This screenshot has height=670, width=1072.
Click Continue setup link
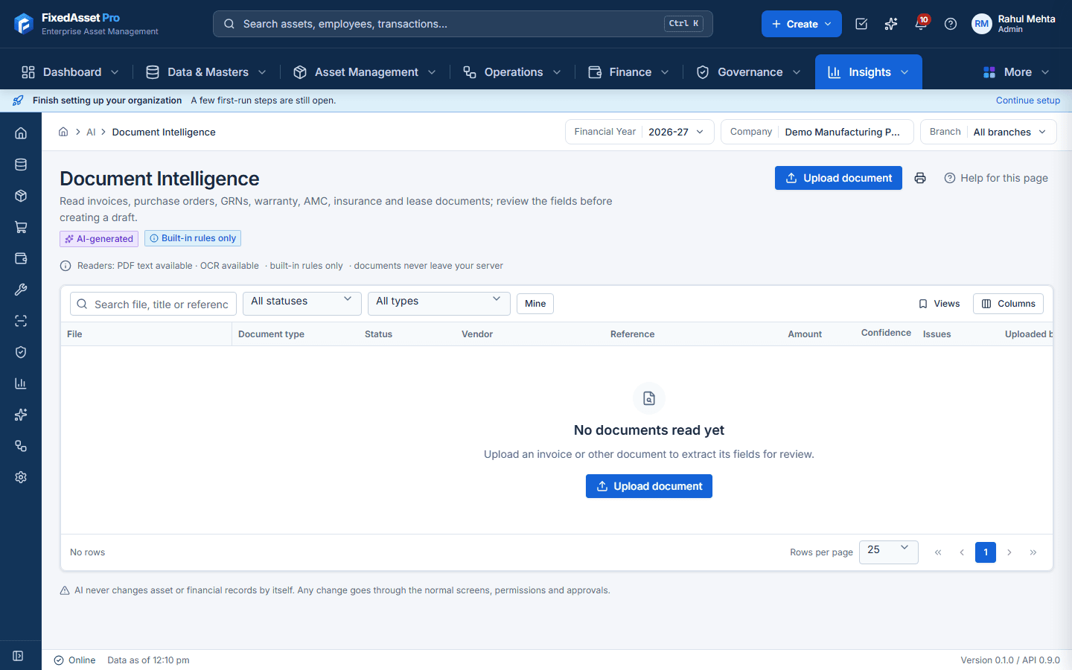point(1028,100)
